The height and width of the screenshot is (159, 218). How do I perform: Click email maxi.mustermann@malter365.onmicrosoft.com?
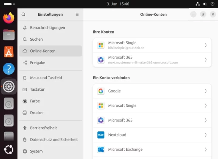tap(143, 62)
